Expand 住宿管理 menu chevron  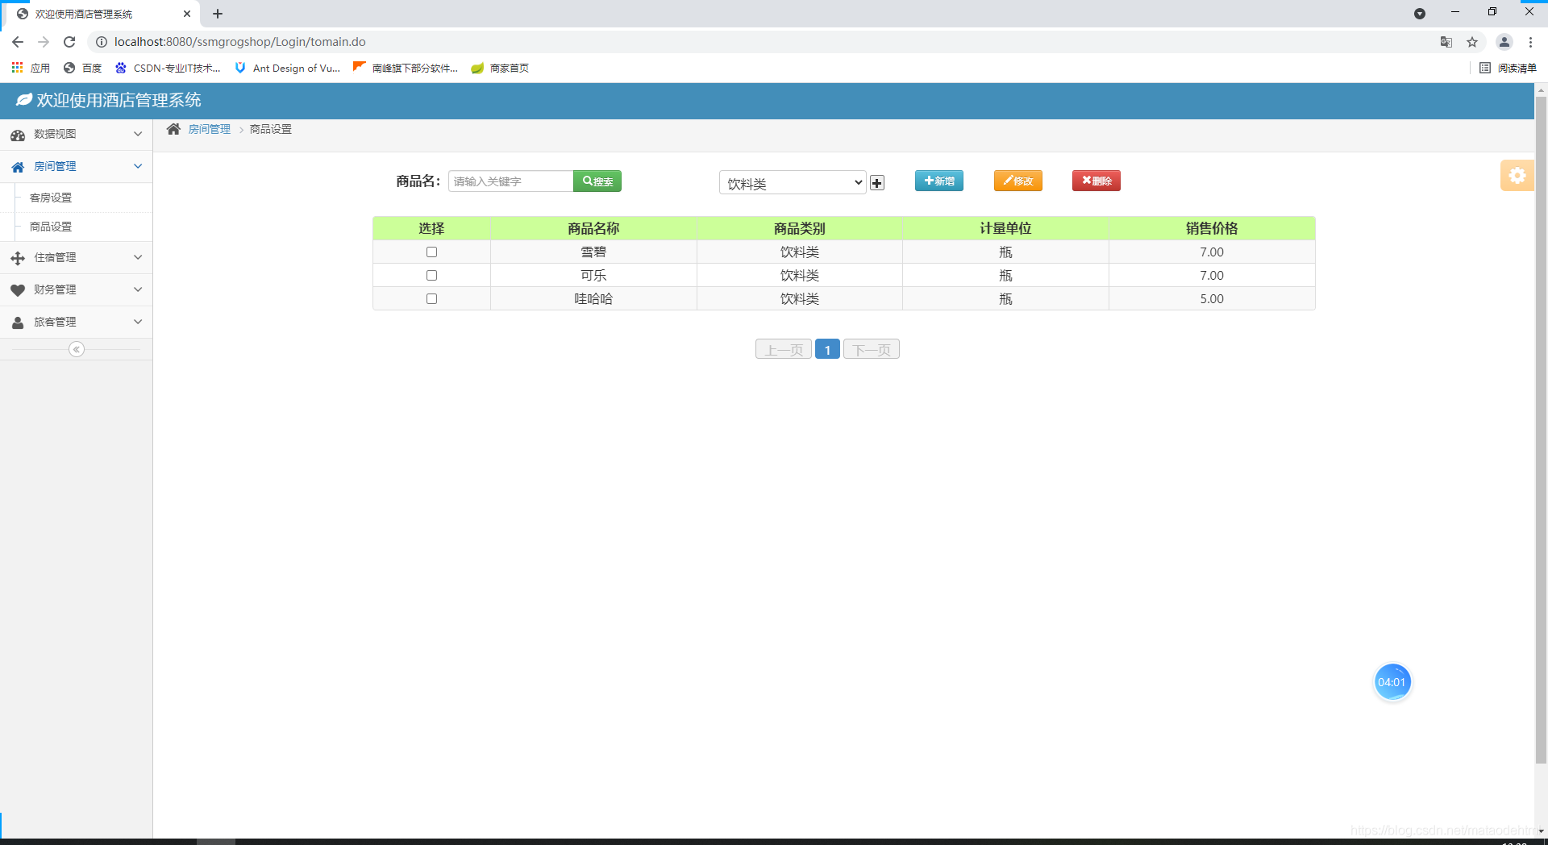pos(138,257)
